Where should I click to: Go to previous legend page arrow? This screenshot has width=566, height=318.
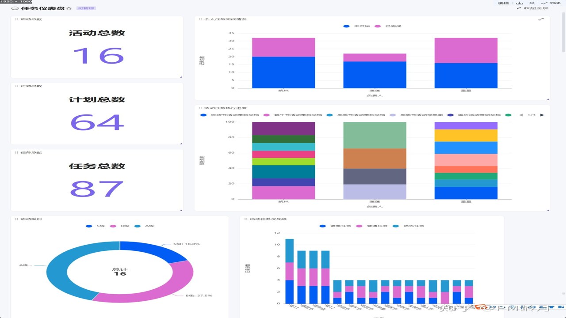tap(521, 115)
